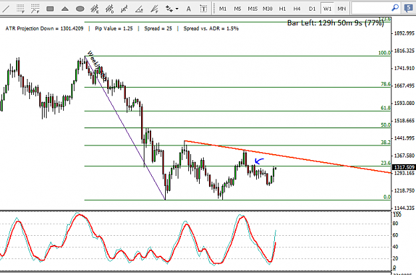The width and height of the screenshot is (416, 275).
Task: Select the text label tool
Action: (204, 9)
